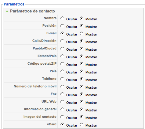Viewport: 145px width, 129px height.
Task: Set Número del teléfono móvil to Ocultar
Action: click(x=62, y=87)
